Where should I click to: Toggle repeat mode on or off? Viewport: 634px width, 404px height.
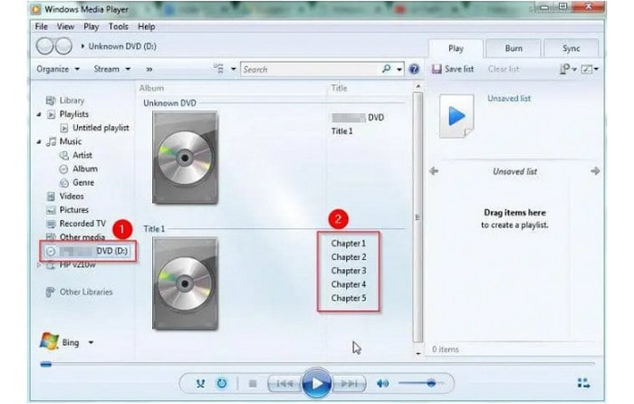(222, 383)
